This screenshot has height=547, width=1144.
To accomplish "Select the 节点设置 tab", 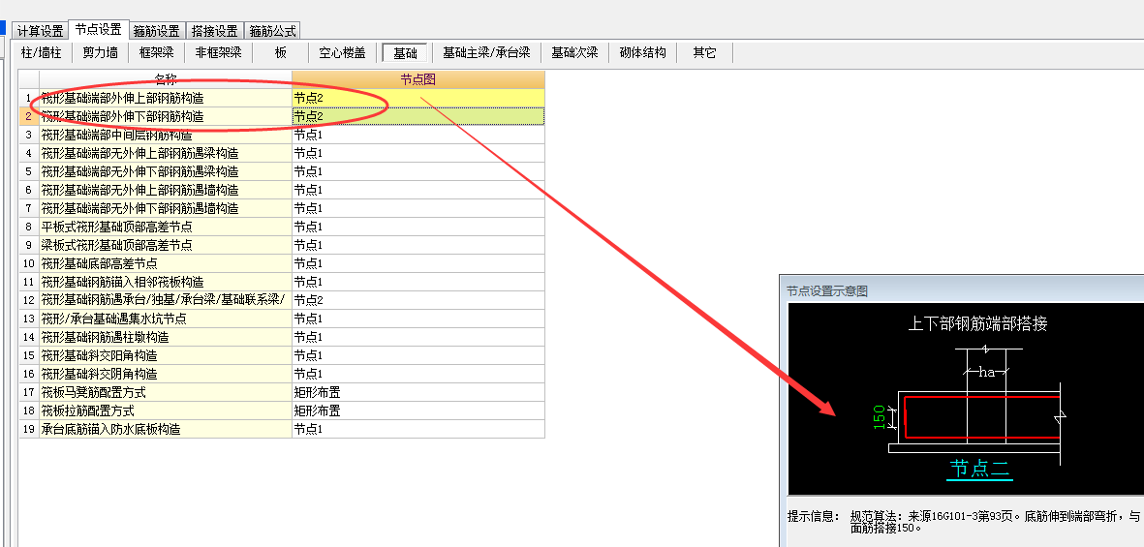I will click(x=99, y=29).
